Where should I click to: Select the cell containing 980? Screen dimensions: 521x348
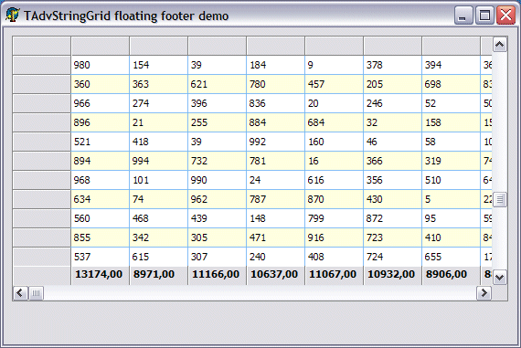(100, 65)
